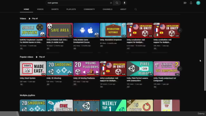Open the notifications bell
The image size is (206, 116).
(x=191, y=3)
